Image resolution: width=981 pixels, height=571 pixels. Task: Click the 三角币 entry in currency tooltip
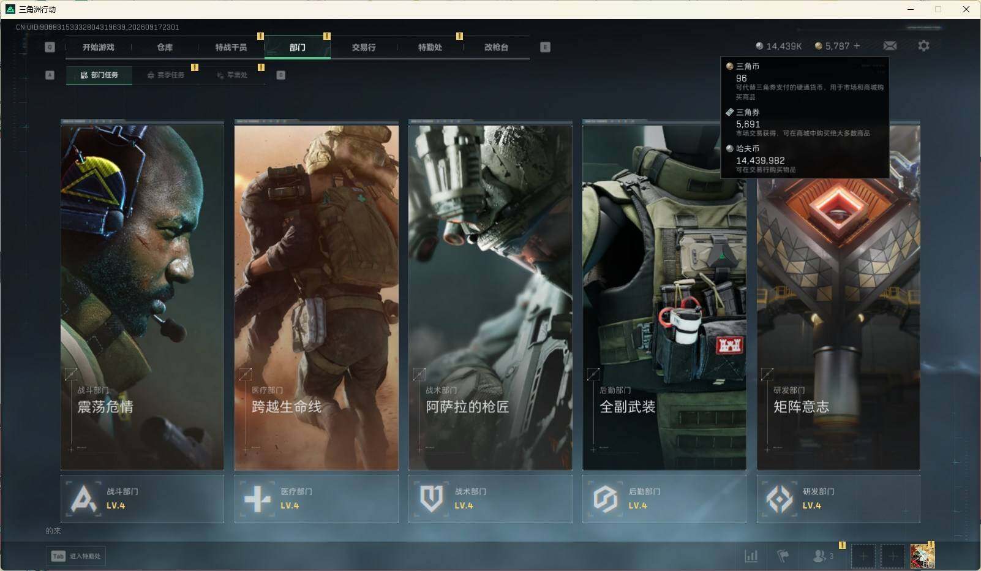click(x=805, y=80)
